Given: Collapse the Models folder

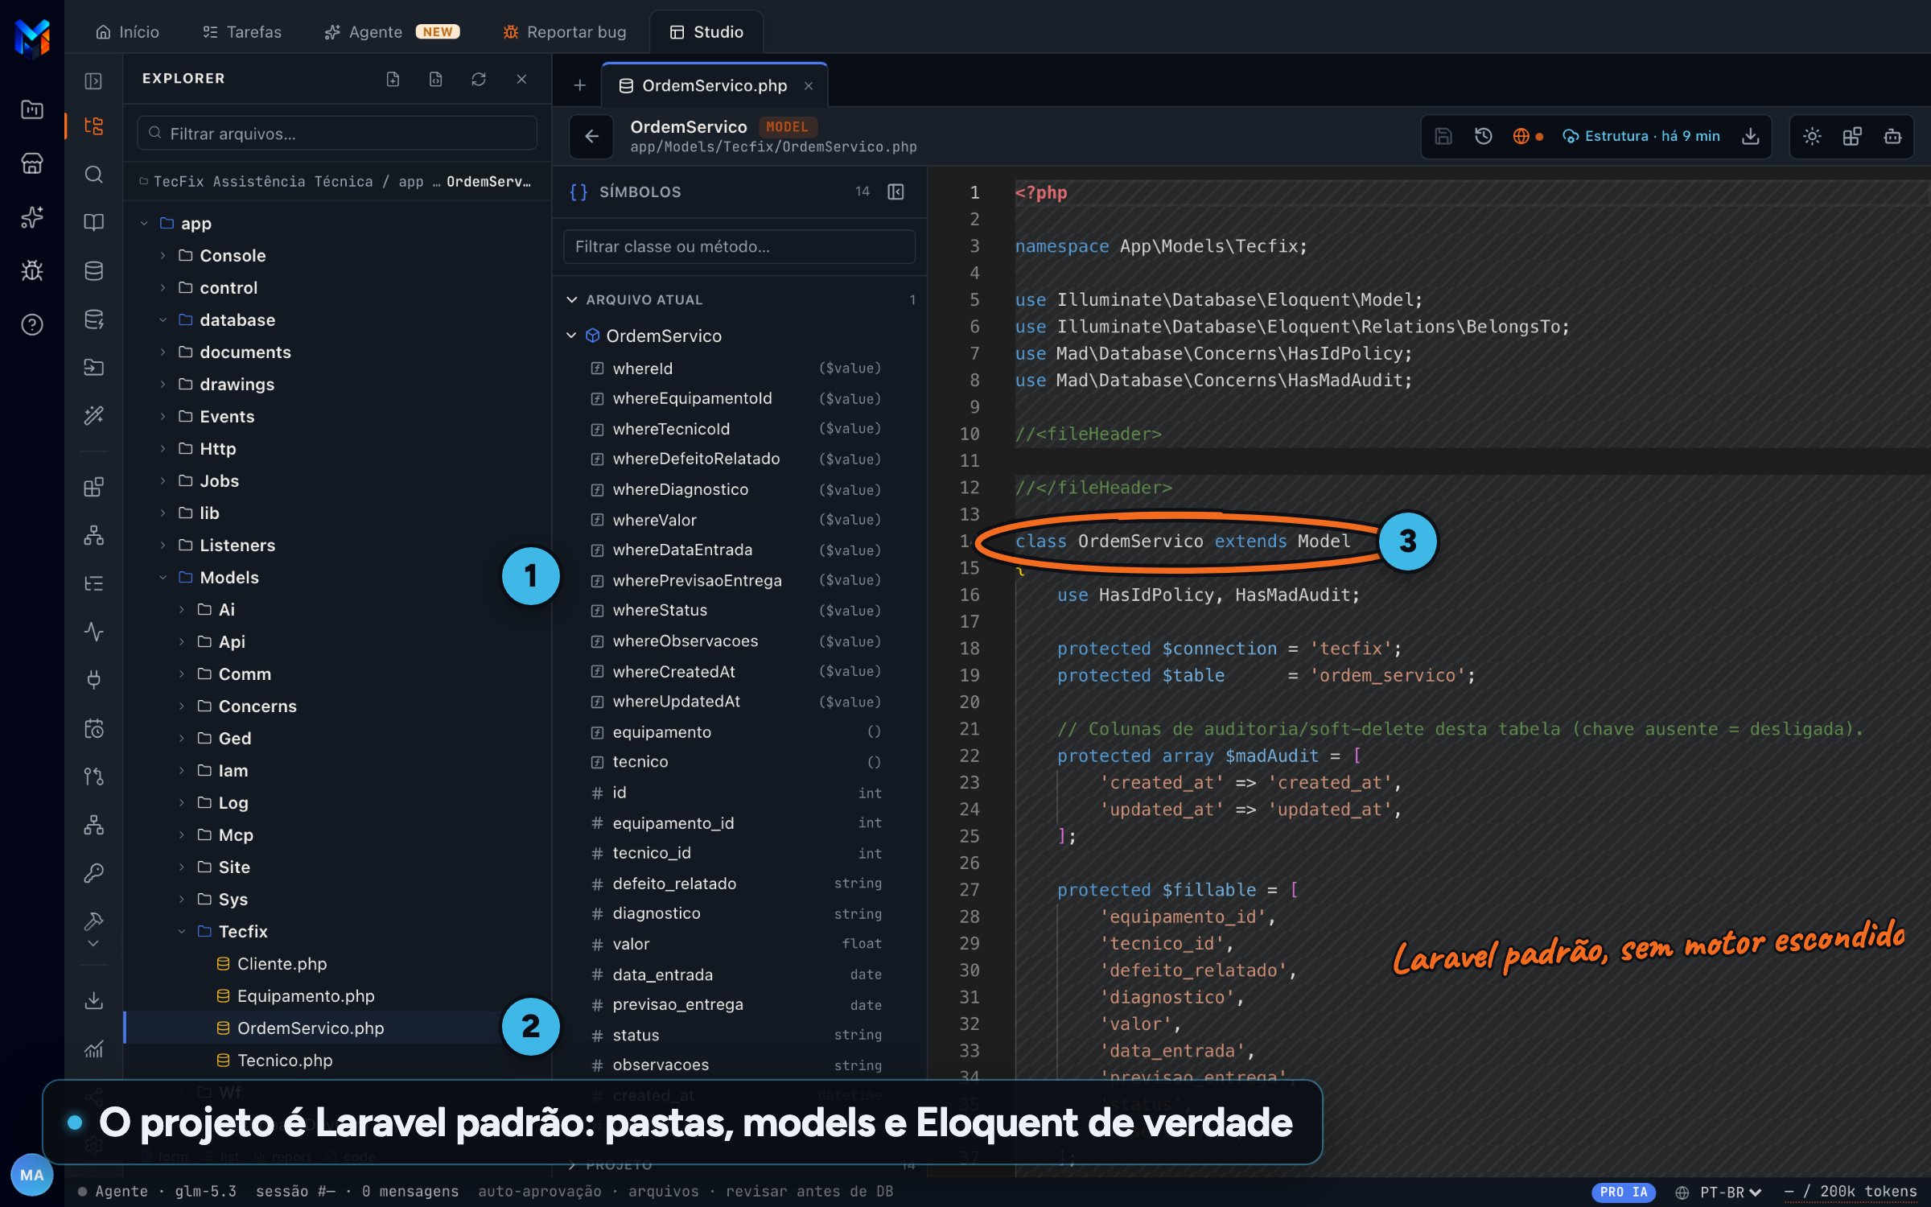Looking at the screenshot, I should pos(163,577).
